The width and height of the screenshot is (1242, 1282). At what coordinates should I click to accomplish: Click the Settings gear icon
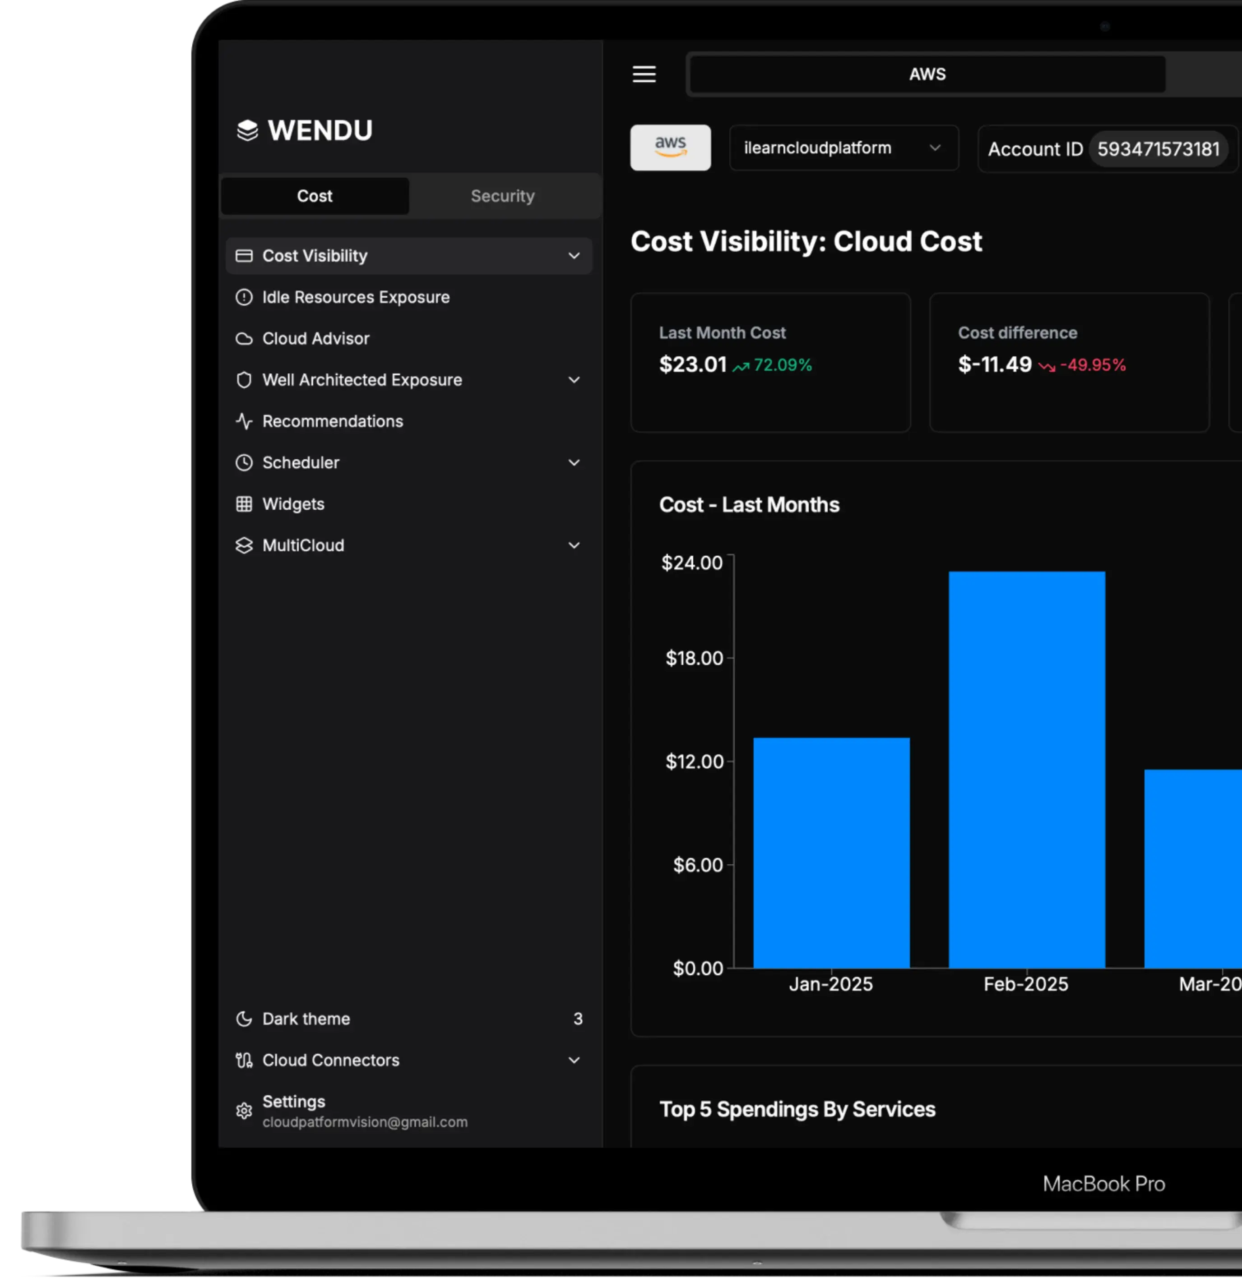[244, 1111]
